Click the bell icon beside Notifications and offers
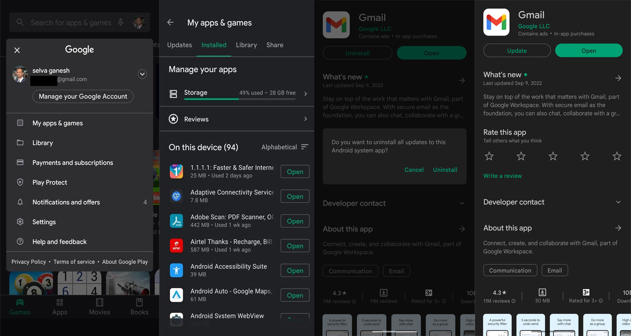Viewport: 631px width, 336px height. click(20, 202)
